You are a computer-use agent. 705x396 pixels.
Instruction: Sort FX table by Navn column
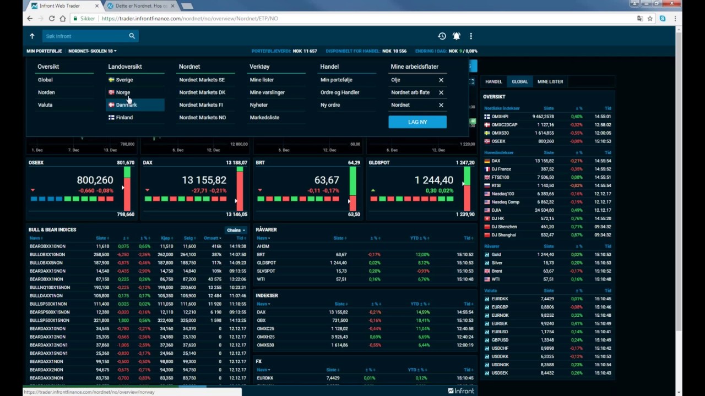263,370
